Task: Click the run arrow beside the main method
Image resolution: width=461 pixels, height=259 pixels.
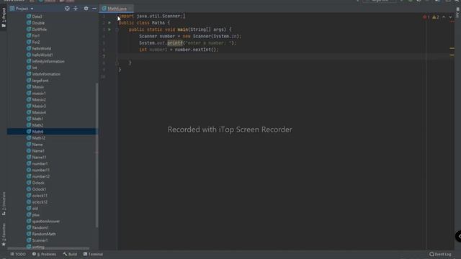Action: 109,29
